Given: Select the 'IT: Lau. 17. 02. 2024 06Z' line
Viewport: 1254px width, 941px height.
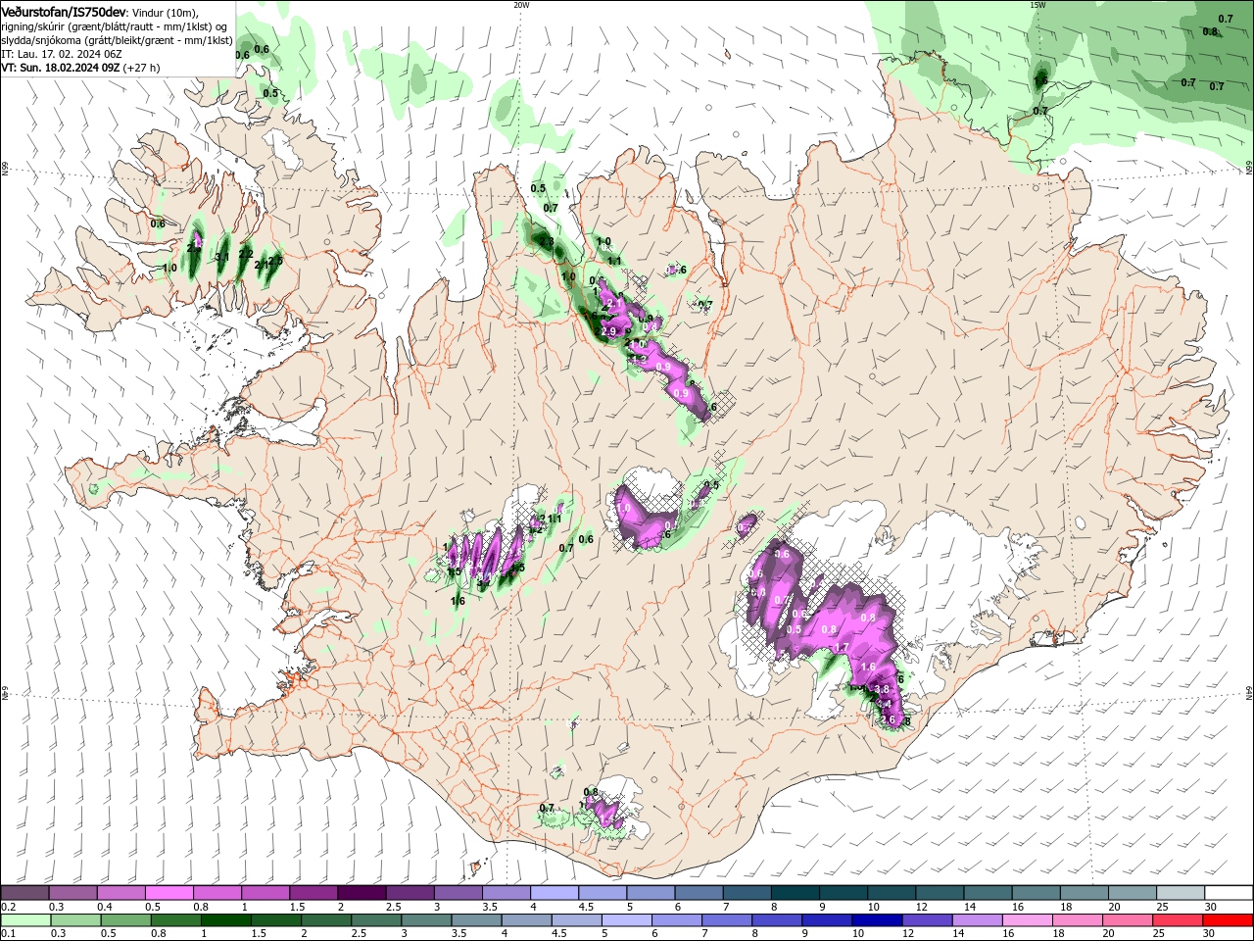Looking at the screenshot, I should (61, 54).
